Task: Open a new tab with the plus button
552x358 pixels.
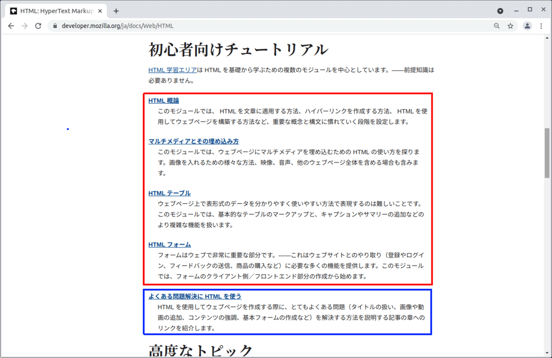Action: click(115, 10)
